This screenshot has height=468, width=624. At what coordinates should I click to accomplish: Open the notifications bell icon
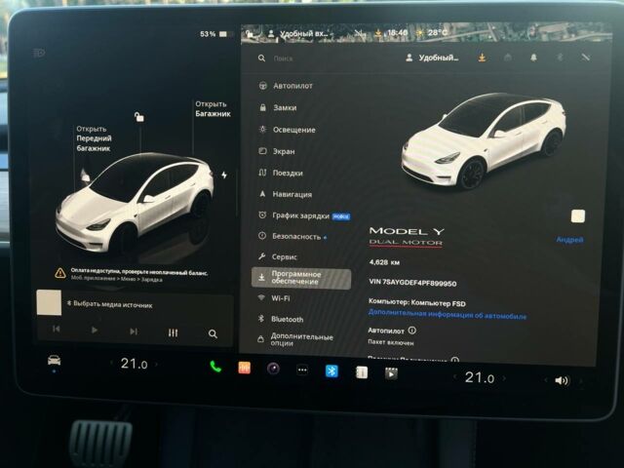pos(533,58)
